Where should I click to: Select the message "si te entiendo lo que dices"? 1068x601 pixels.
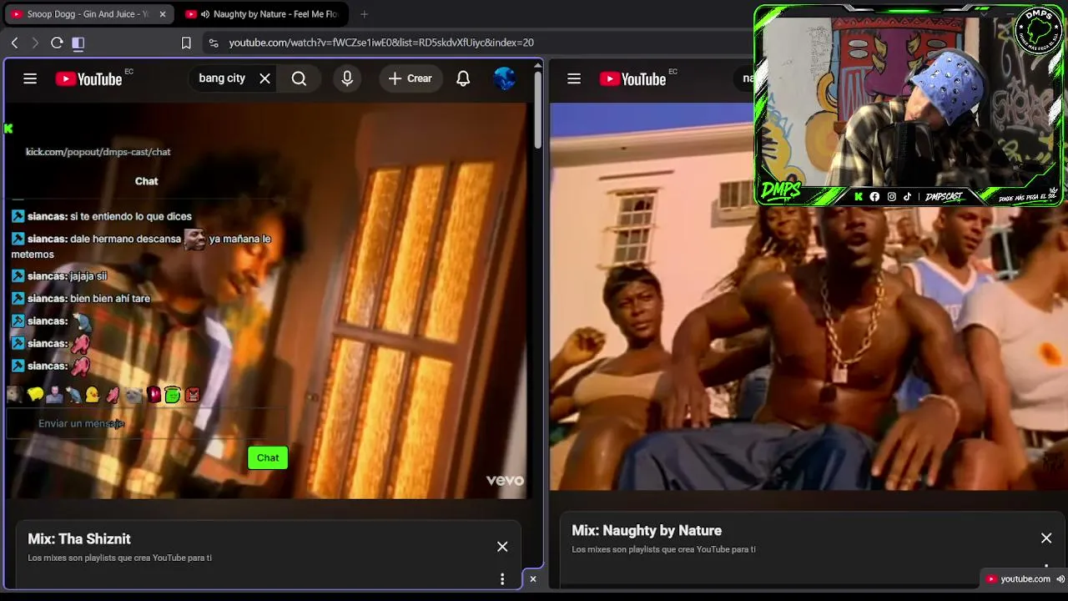131,216
